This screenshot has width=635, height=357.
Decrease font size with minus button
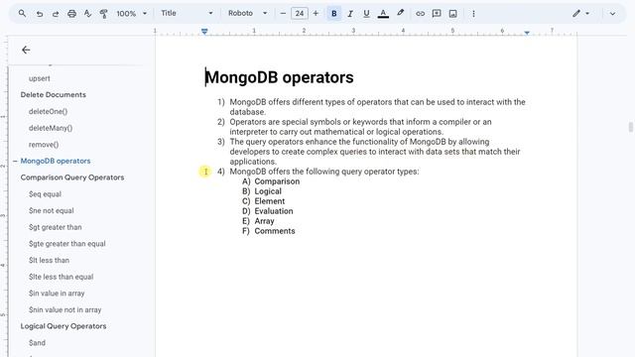click(283, 13)
